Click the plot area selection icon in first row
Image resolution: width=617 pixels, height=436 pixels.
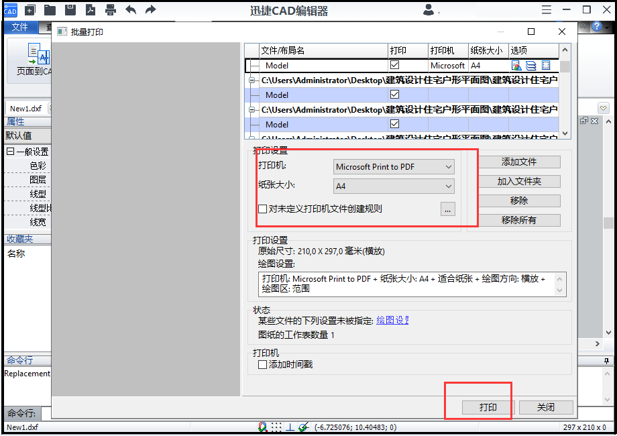546,65
